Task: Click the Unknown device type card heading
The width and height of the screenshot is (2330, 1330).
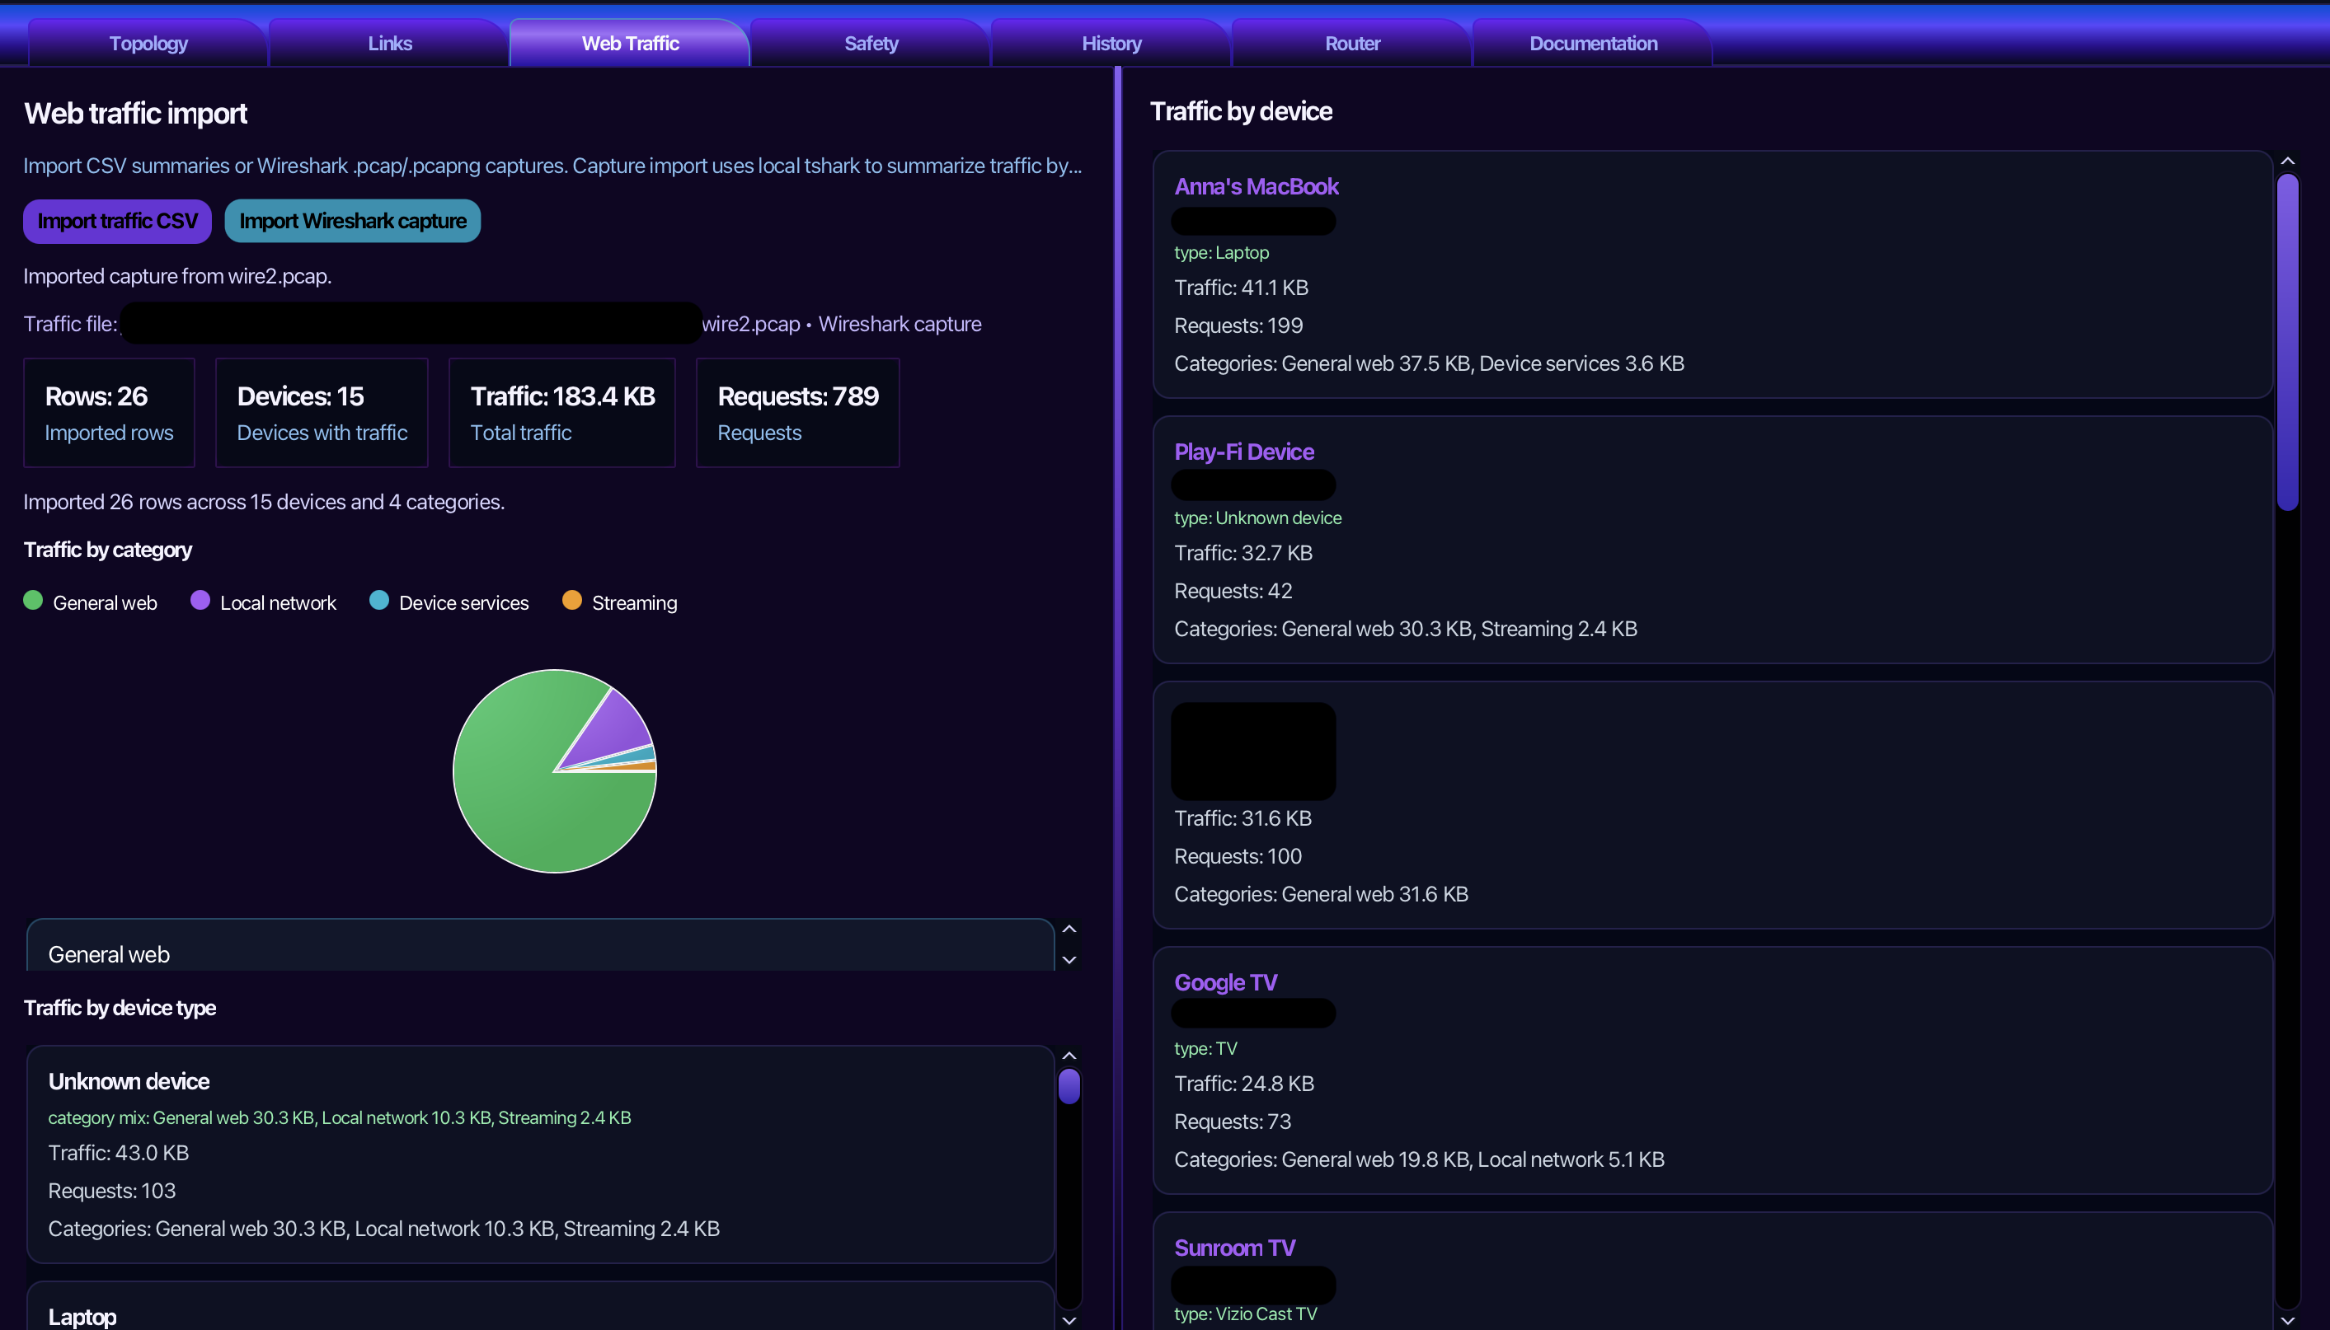Action: 129,1081
